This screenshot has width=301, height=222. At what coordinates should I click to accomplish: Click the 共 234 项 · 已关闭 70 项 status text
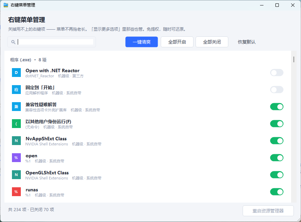click(31, 210)
